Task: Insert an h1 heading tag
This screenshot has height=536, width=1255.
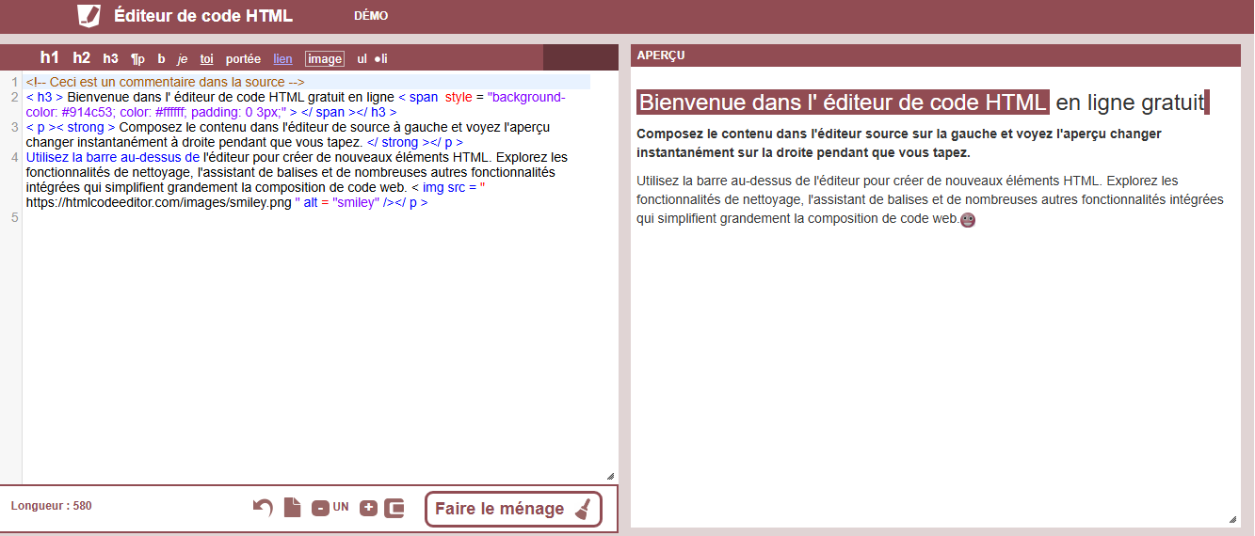Action: (x=50, y=57)
